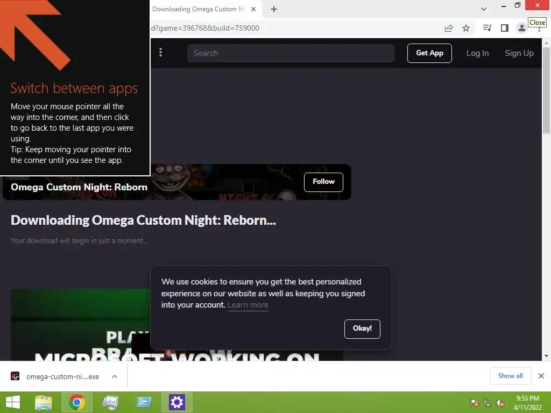Accept cookies with the Okay! button
This screenshot has height=413, width=551.
362,329
